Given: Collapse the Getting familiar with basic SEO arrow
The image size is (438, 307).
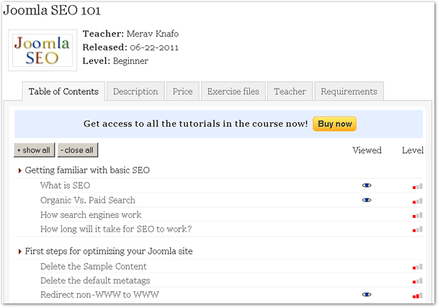Looking at the screenshot, I should click(x=20, y=170).
